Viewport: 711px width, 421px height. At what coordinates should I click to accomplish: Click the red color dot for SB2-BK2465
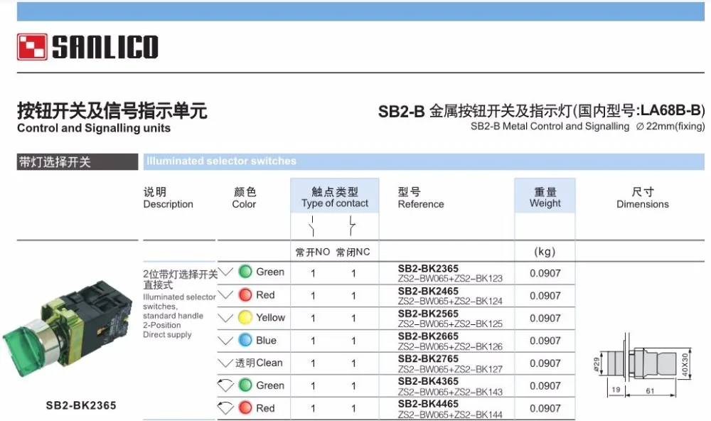point(245,294)
